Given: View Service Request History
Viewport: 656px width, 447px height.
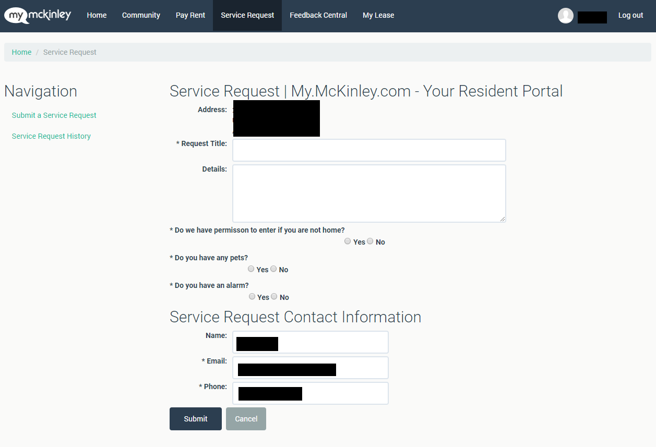Looking at the screenshot, I should 51,136.
